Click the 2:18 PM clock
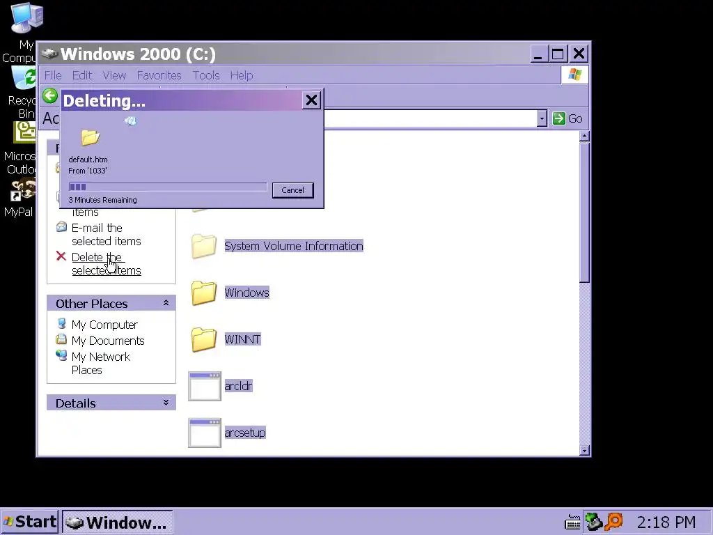713x535 pixels. click(x=666, y=522)
